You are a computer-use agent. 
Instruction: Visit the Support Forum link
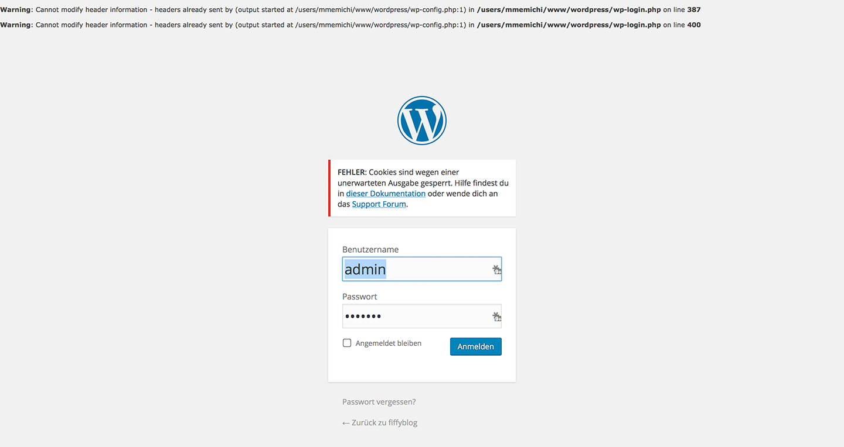[x=379, y=204]
